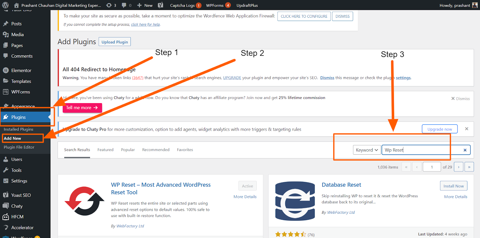Dismiss the Chaty affiliate notice
The height and width of the screenshot is (238, 480).
[x=460, y=99]
